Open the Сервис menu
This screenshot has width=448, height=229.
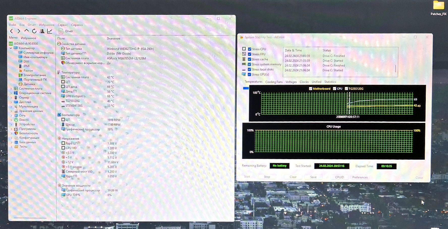click(x=63, y=25)
